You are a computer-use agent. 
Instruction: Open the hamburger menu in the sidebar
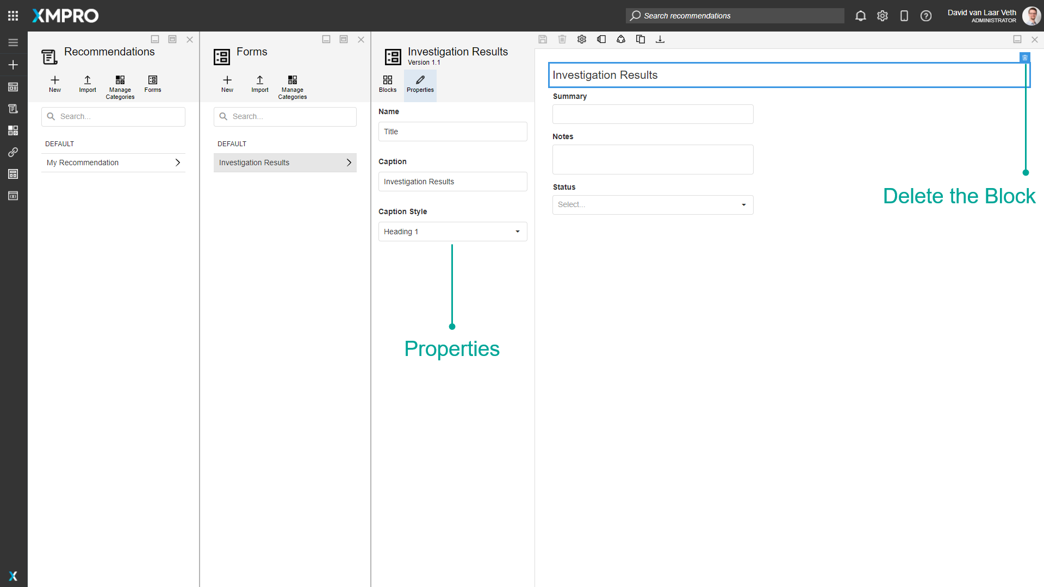coord(13,42)
